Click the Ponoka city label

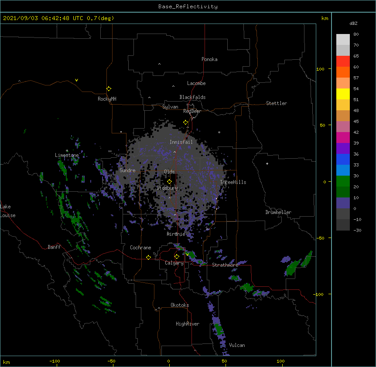click(x=209, y=59)
